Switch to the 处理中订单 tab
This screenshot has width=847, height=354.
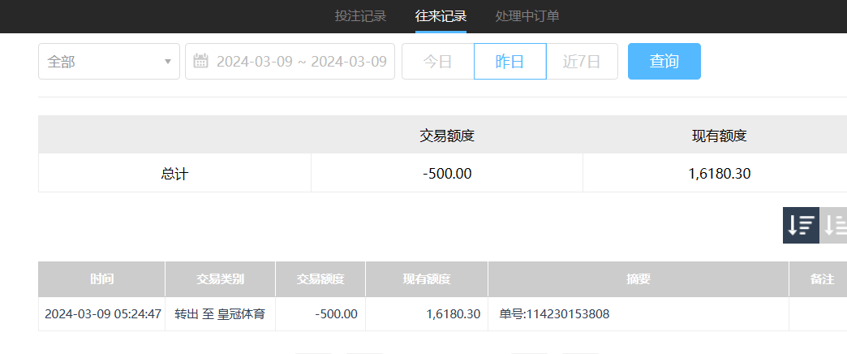tap(527, 16)
